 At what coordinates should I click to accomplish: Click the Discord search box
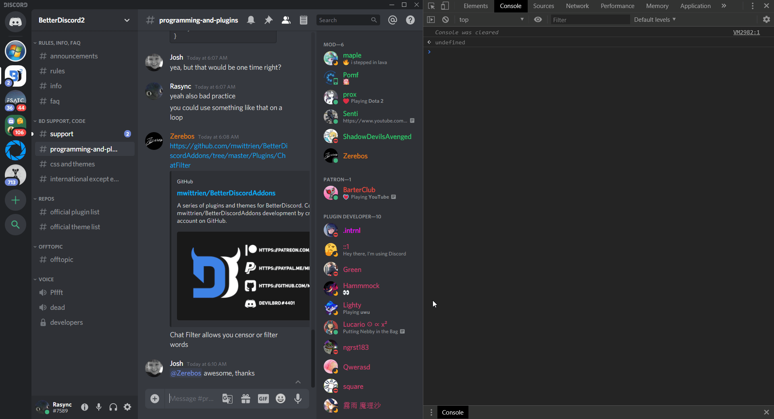[348, 20]
